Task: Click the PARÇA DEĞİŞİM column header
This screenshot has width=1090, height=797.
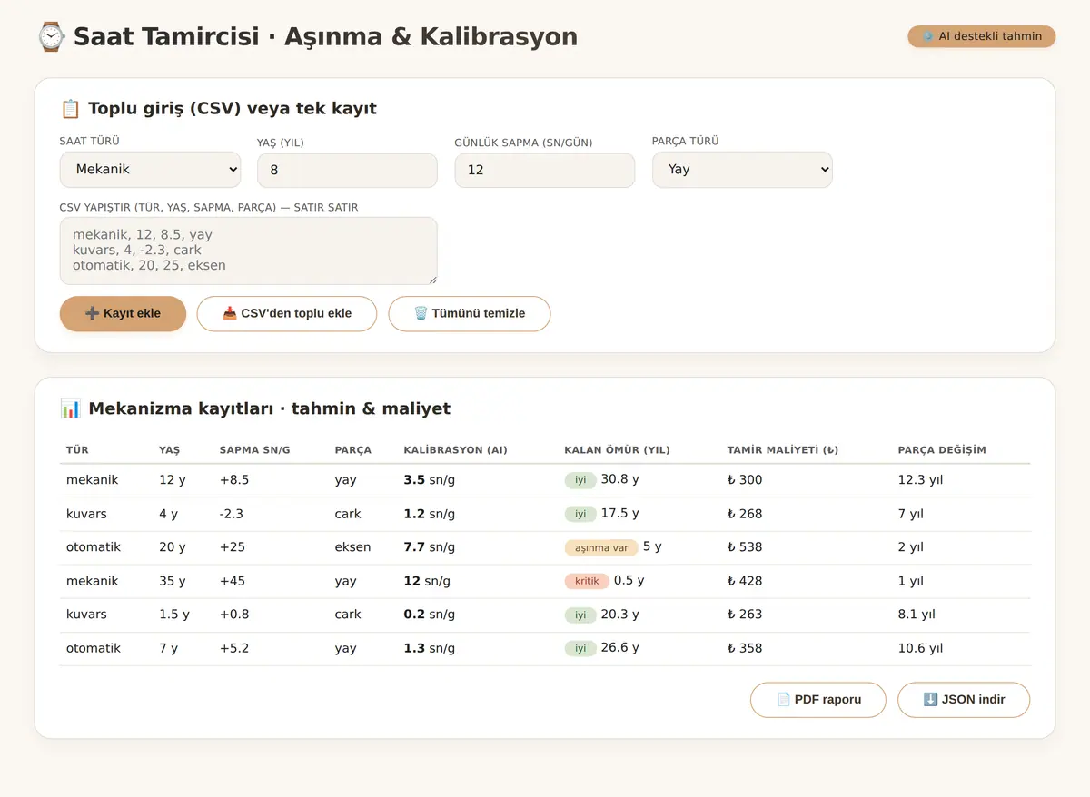Action: (941, 450)
